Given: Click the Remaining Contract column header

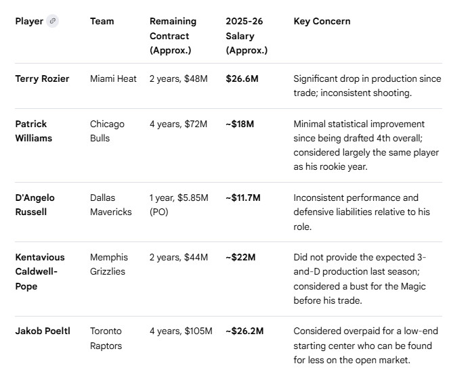Looking at the screenshot, I should coord(173,36).
